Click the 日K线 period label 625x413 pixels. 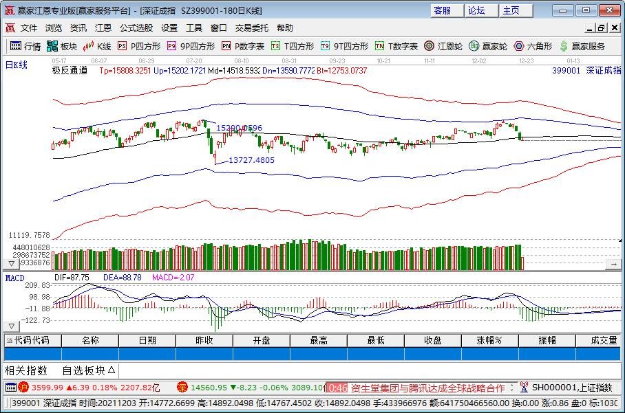pyautogui.click(x=17, y=65)
